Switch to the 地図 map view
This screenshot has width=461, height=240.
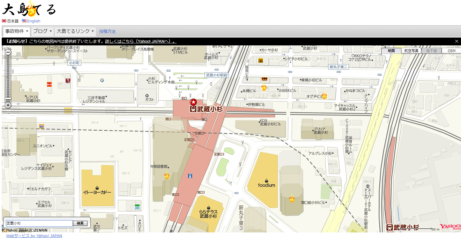point(391,51)
